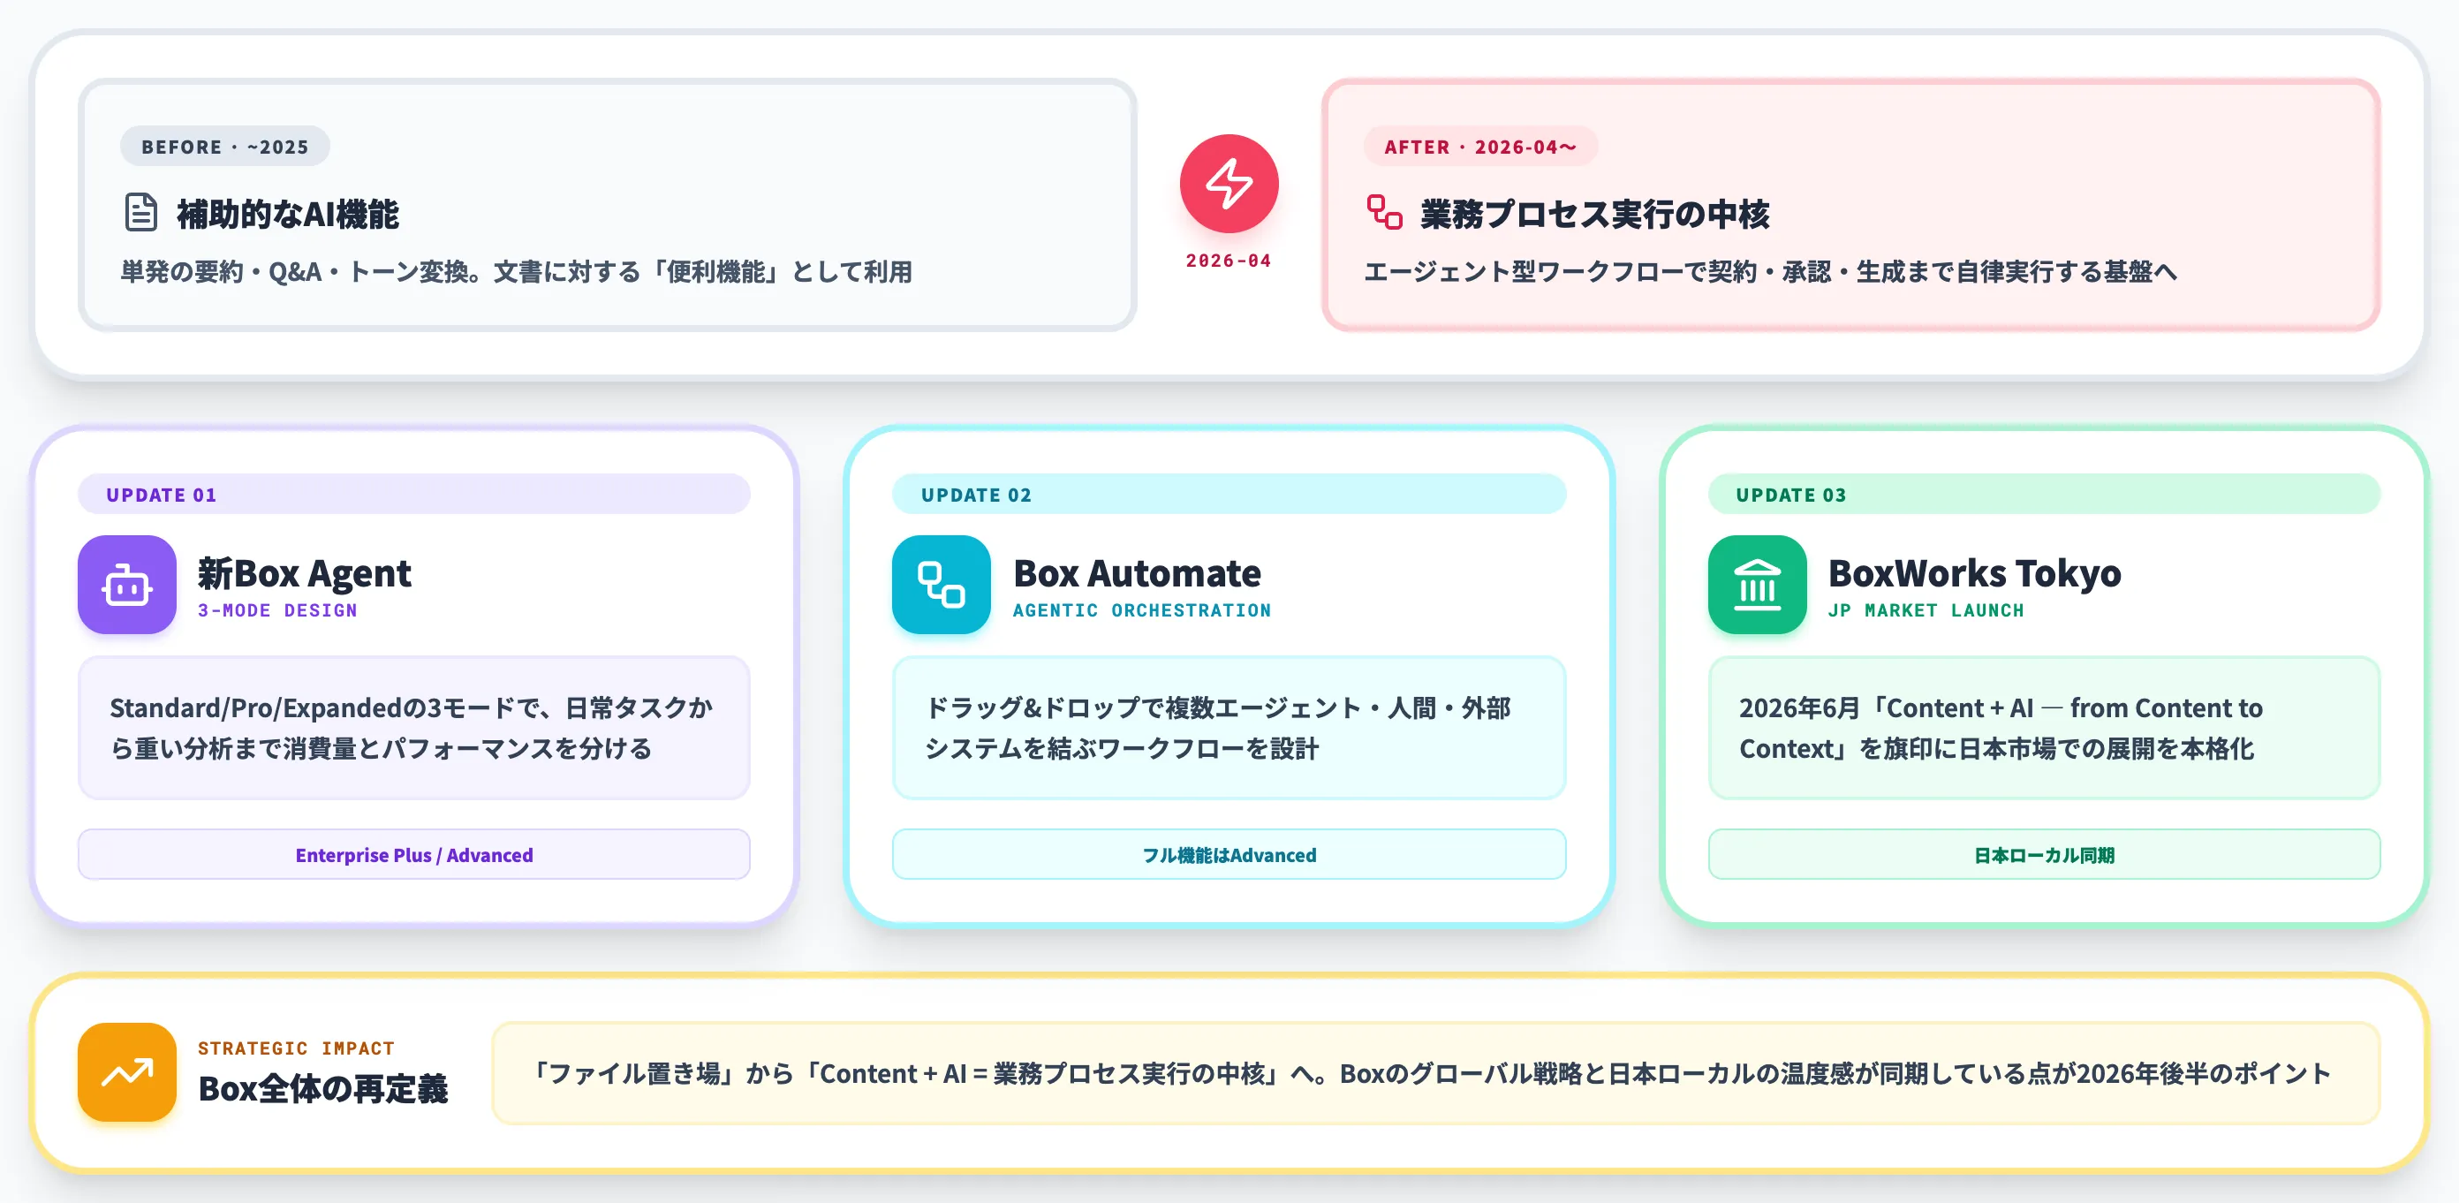Viewport: 2459px width, 1203px height.
Task: Click the BoxWorks Tokyo title
Action: [1974, 573]
